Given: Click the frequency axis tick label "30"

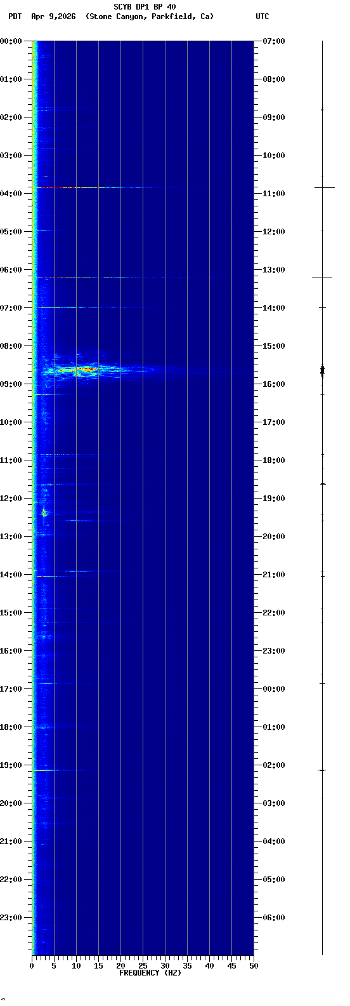Looking at the screenshot, I should (x=165, y=966).
